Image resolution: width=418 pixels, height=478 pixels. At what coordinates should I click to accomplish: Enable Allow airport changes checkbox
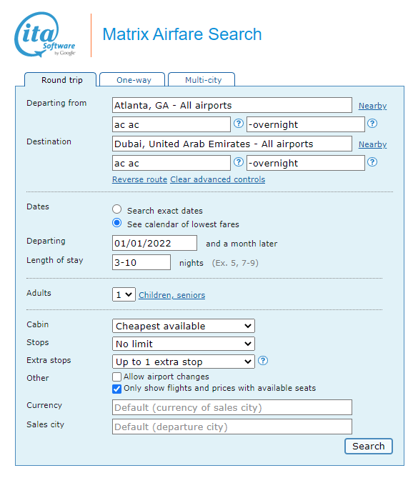116,377
